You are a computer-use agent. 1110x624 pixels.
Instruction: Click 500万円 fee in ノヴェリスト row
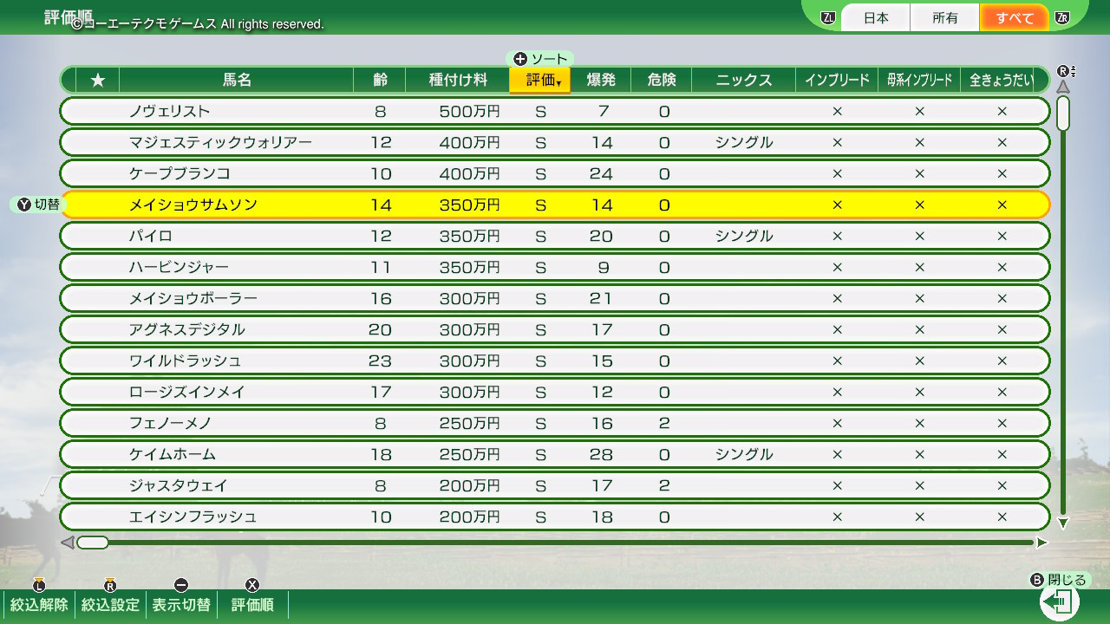tap(469, 111)
